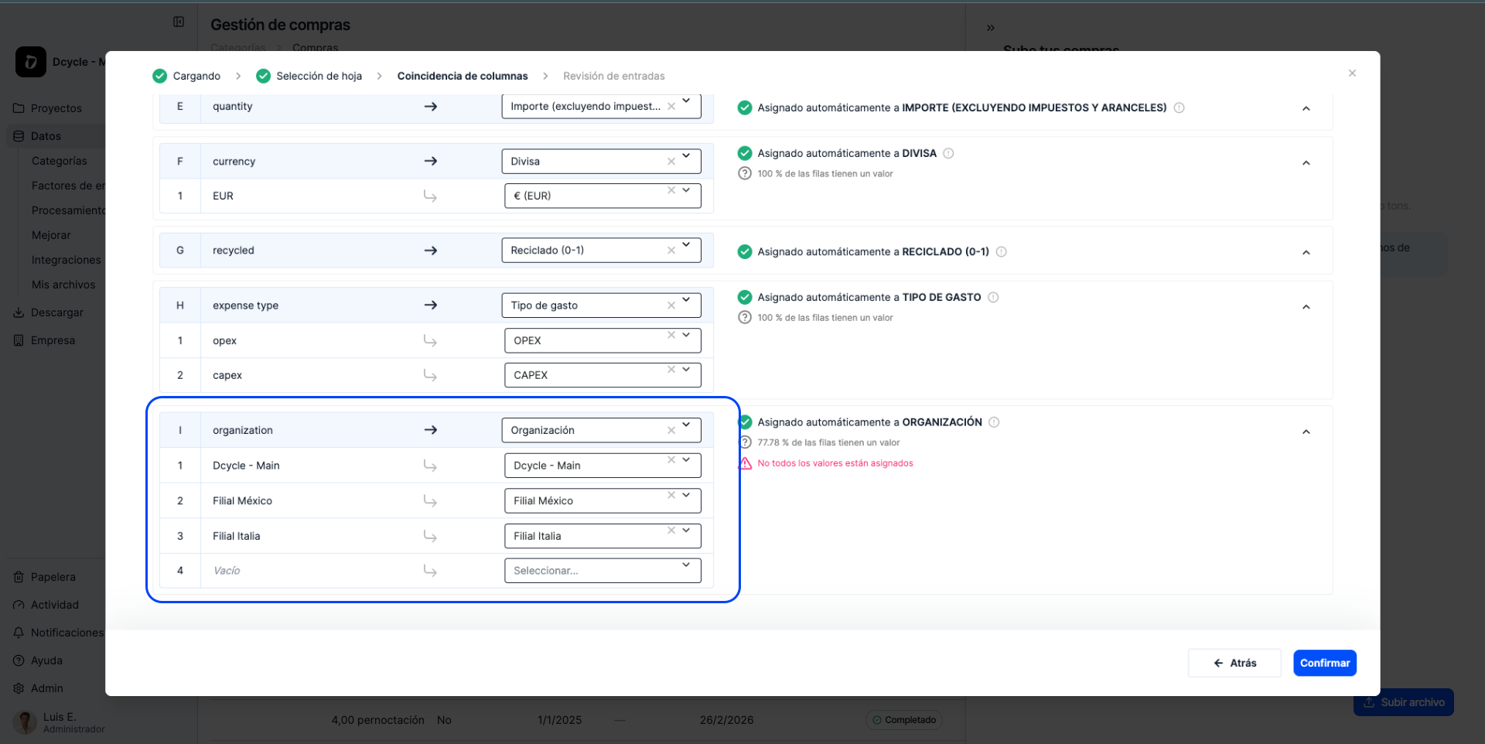Collapse the Tipo de gasto assignment panel

(x=1306, y=307)
